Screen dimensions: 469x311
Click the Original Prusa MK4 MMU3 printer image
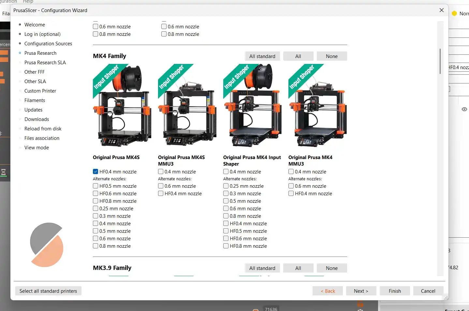click(x=318, y=105)
